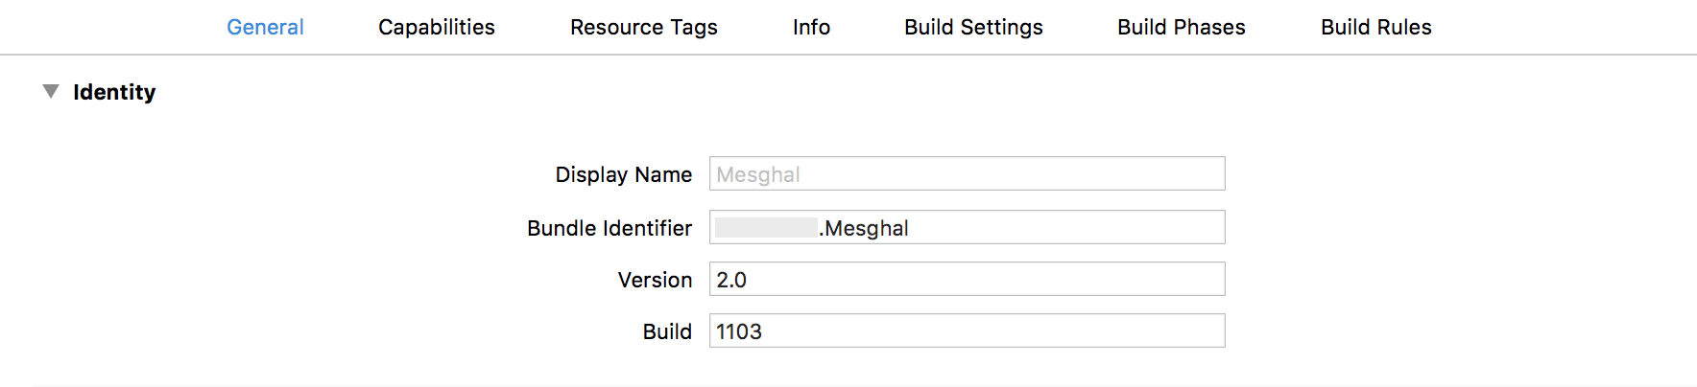Click the Display Name label
1697x387 pixels.
623,174
